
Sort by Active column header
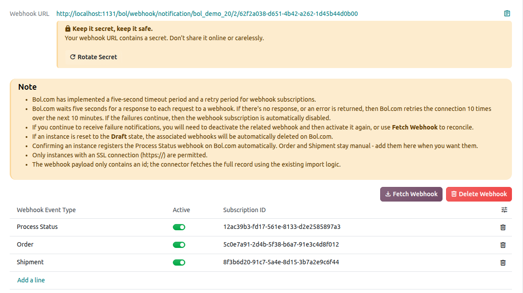click(x=181, y=210)
